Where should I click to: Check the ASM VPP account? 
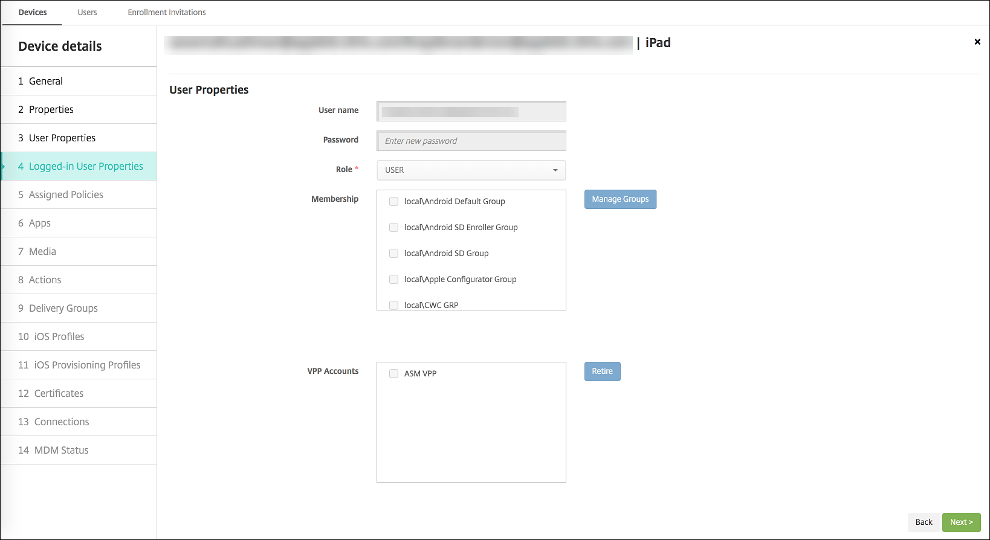pyautogui.click(x=393, y=374)
